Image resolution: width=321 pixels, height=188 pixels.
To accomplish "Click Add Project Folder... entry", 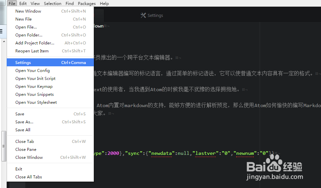I will (x=50, y=43).
